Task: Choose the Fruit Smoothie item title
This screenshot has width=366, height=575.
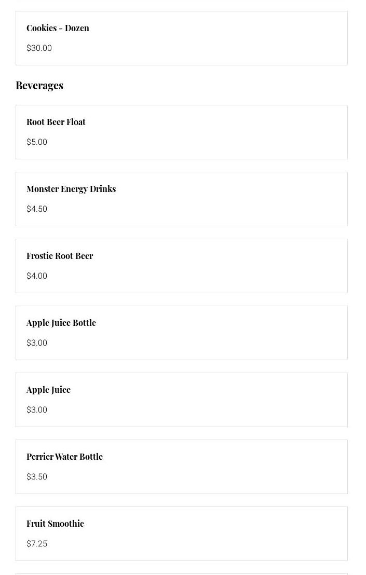Action: tap(55, 524)
